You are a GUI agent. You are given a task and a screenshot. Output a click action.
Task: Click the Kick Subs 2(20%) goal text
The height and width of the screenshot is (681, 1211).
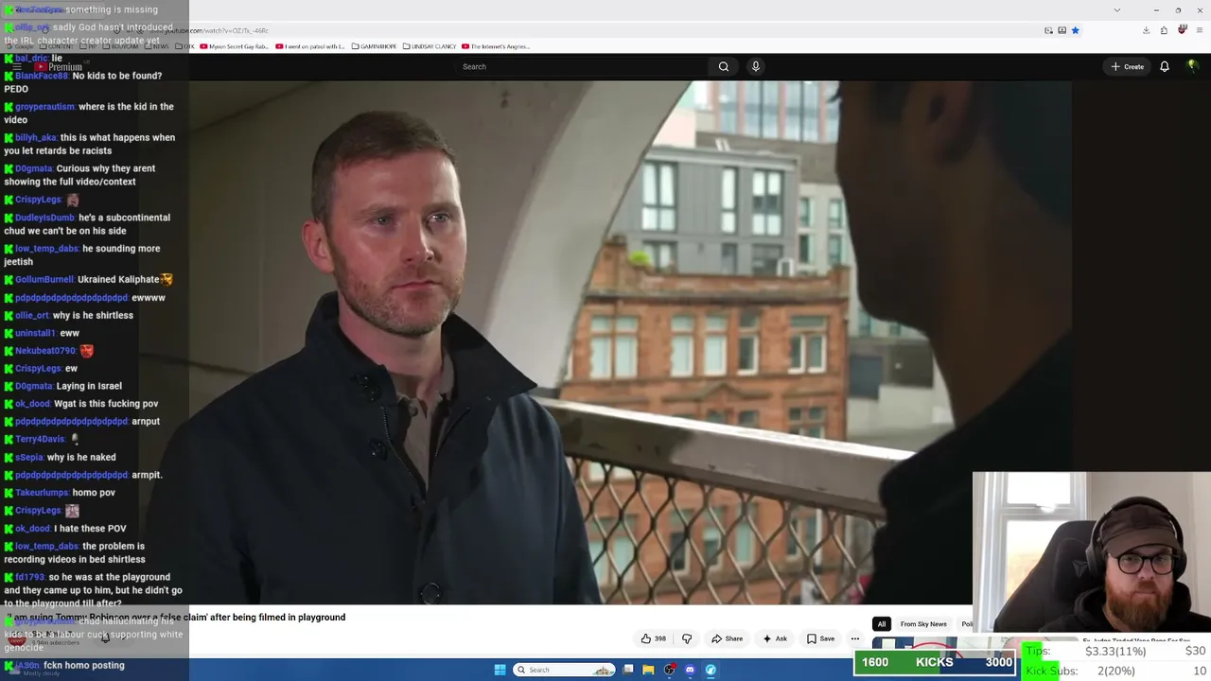click(x=1115, y=671)
